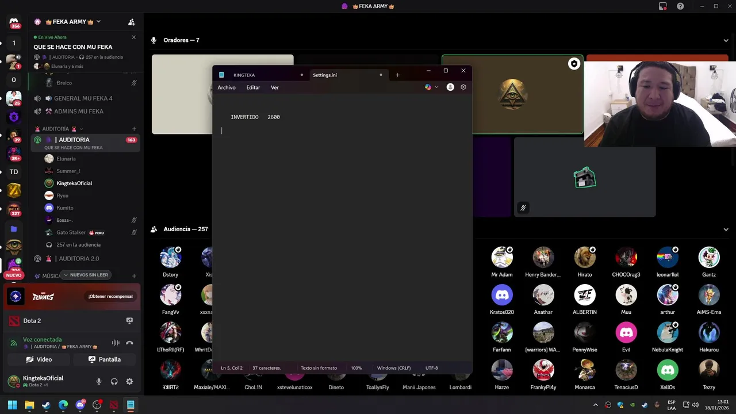Click the invite people icon next to FEKA ARMY
This screenshot has width=736, height=414.
click(132, 22)
